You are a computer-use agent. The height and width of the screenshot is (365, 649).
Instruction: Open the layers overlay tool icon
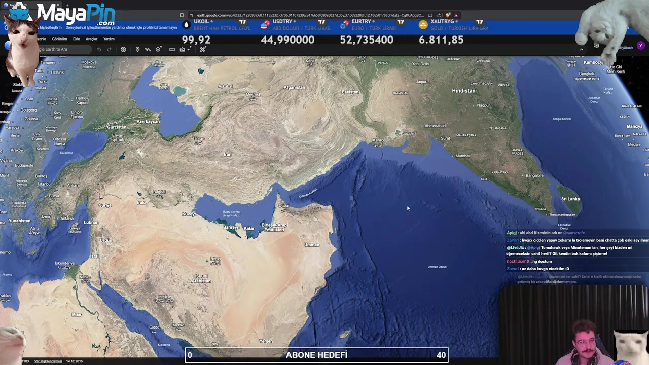[x=158, y=49]
